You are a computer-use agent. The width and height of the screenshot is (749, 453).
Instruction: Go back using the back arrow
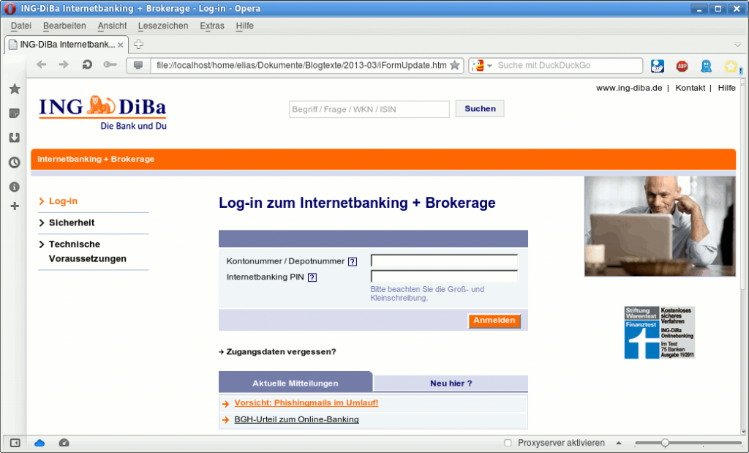click(42, 64)
